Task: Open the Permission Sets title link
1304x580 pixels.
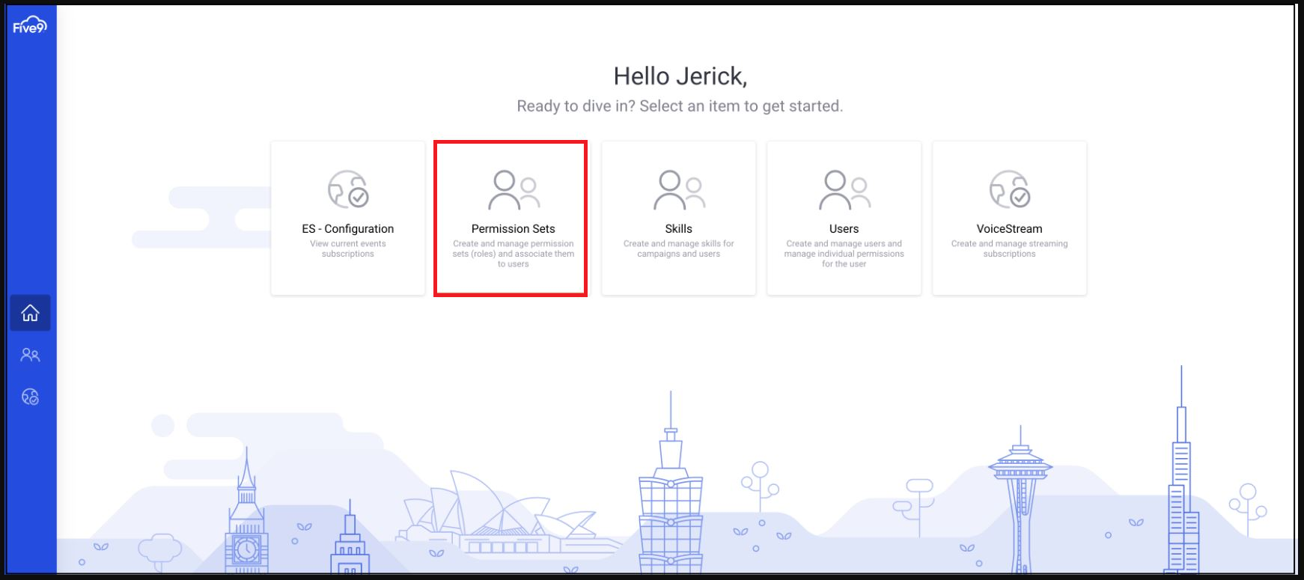Action: click(x=514, y=229)
